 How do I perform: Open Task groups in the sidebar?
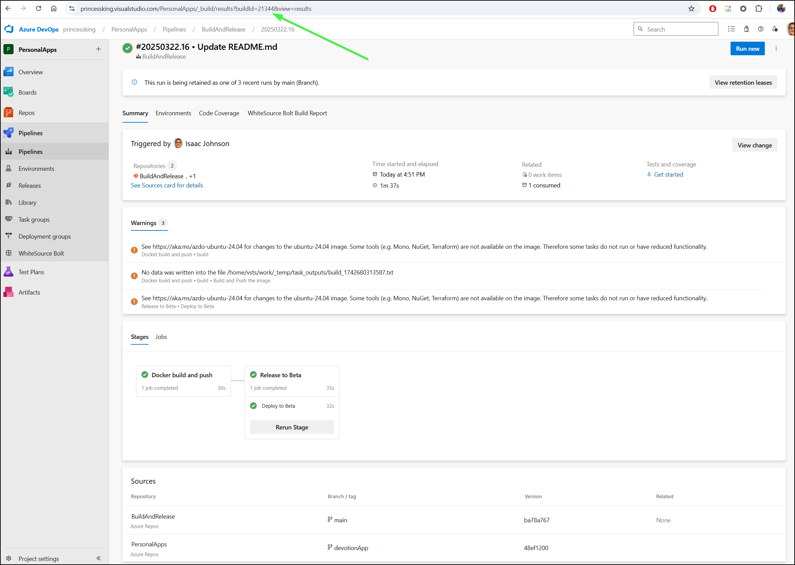coord(54,220)
